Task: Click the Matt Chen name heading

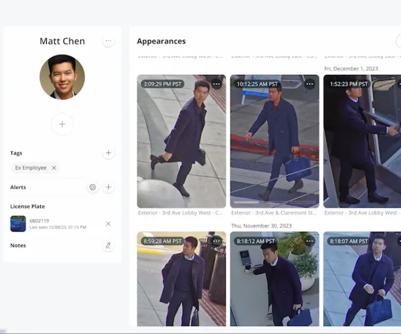Action: point(62,41)
